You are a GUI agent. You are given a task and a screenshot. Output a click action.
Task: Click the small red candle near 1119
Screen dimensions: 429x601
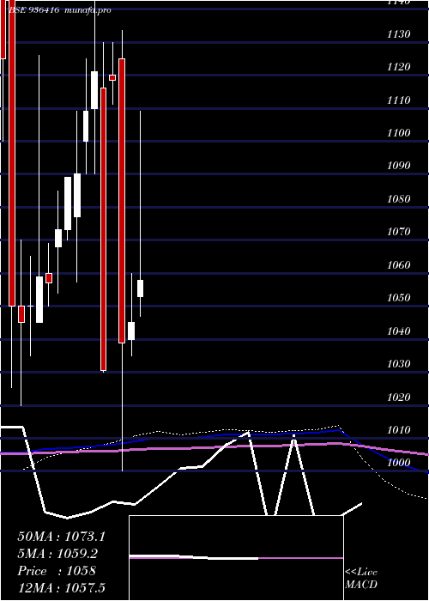coord(112,78)
